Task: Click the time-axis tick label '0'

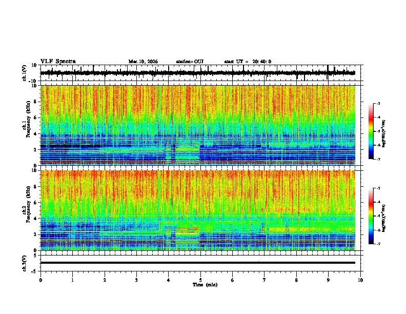Action: pyautogui.click(x=40, y=280)
